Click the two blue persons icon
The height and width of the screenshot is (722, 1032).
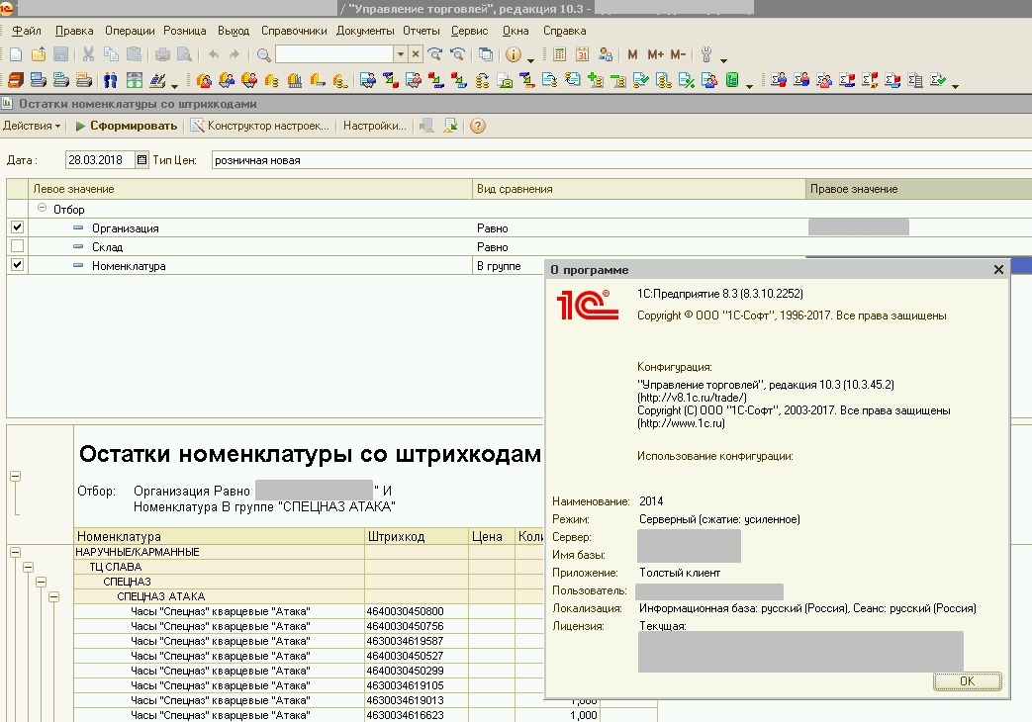[x=111, y=80]
